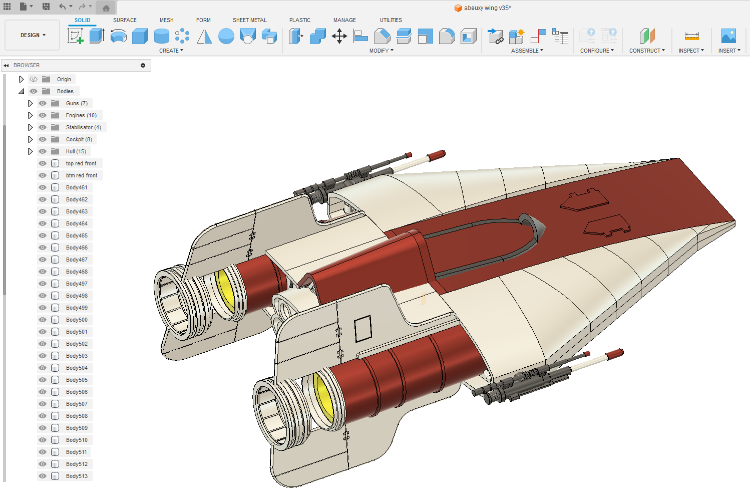Expand the Guns (7) group
This screenshot has width=750, height=490.
coord(30,103)
